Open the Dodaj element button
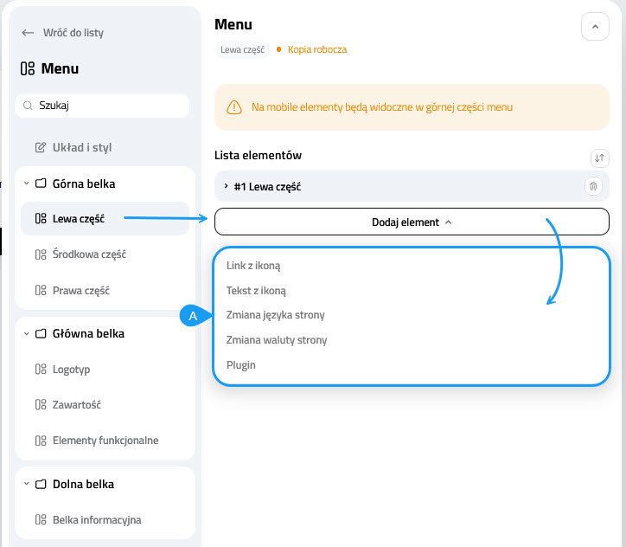 412,222
